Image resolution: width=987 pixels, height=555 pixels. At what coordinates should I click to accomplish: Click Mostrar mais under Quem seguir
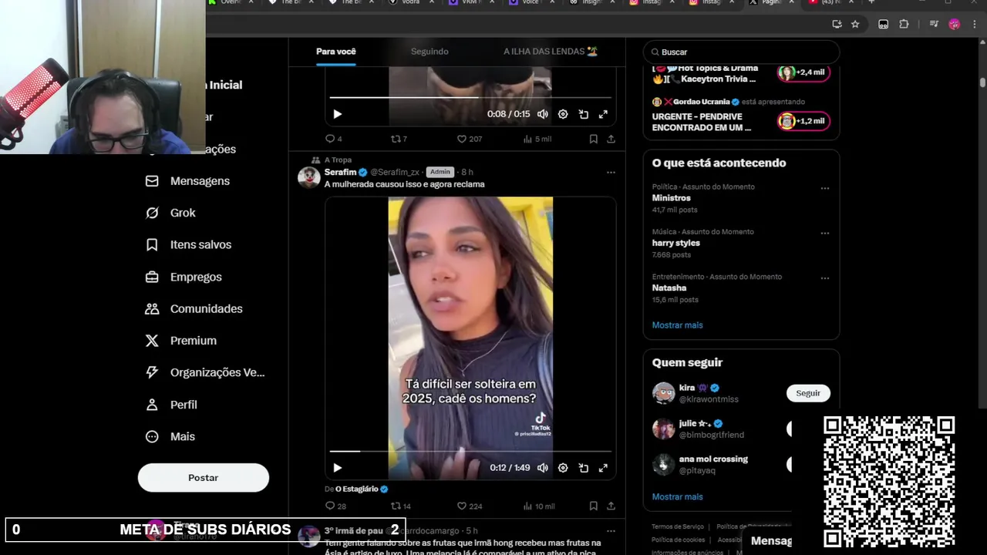[x=678, y=497]
